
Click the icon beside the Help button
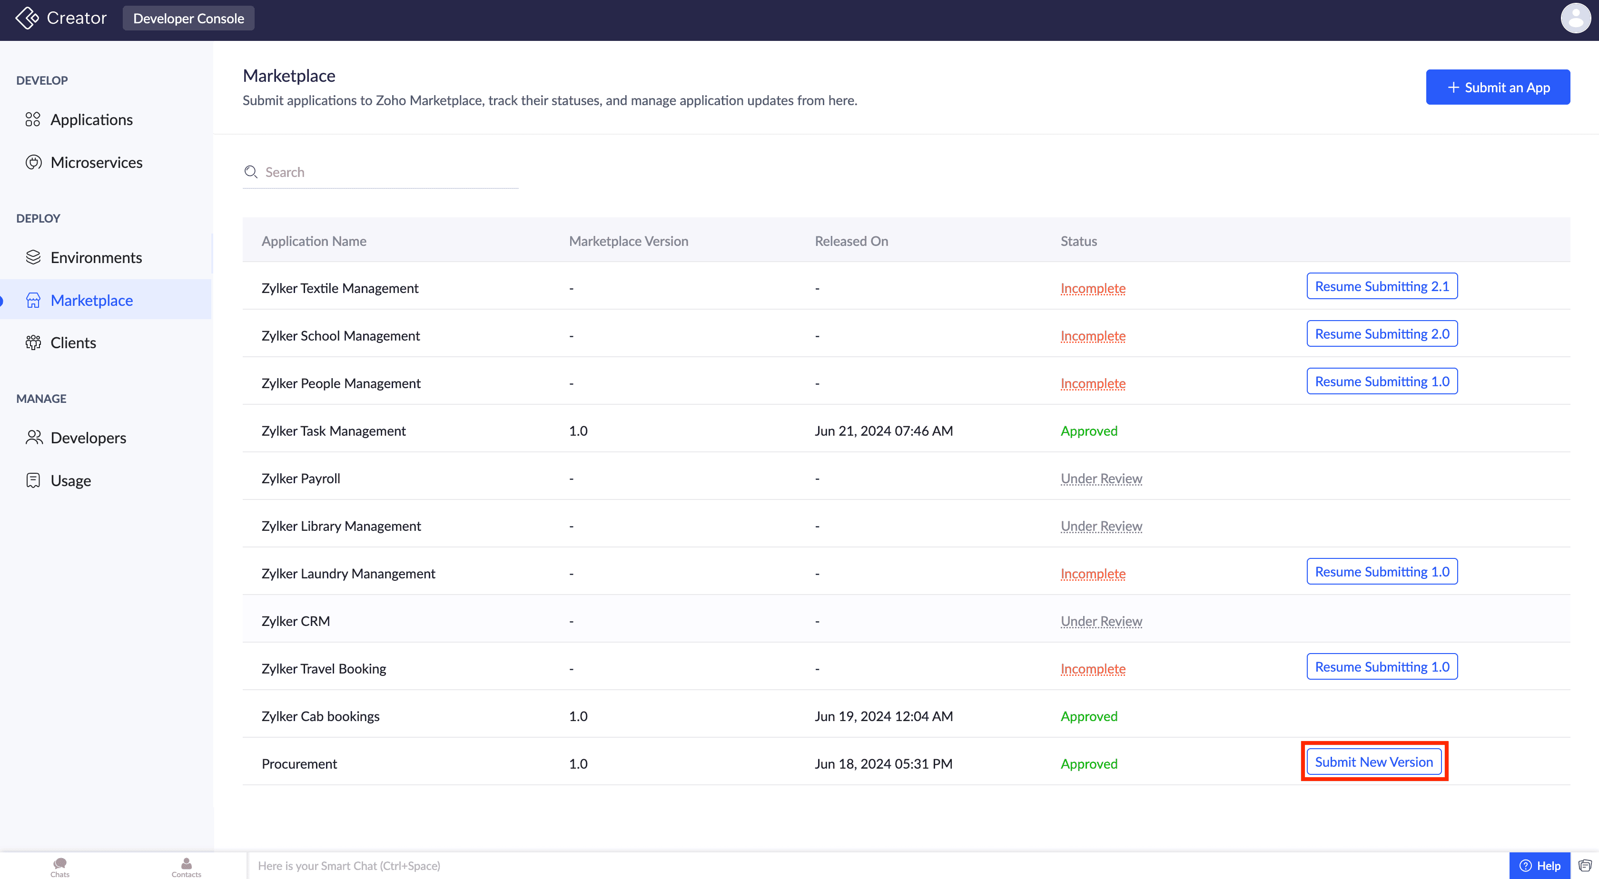[1585, 865]
